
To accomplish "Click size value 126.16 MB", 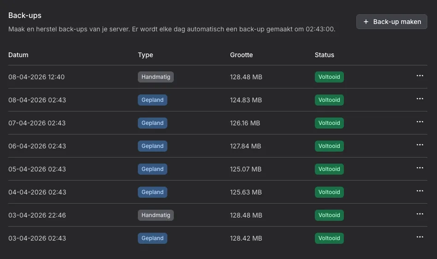I will tap(245, 123).
